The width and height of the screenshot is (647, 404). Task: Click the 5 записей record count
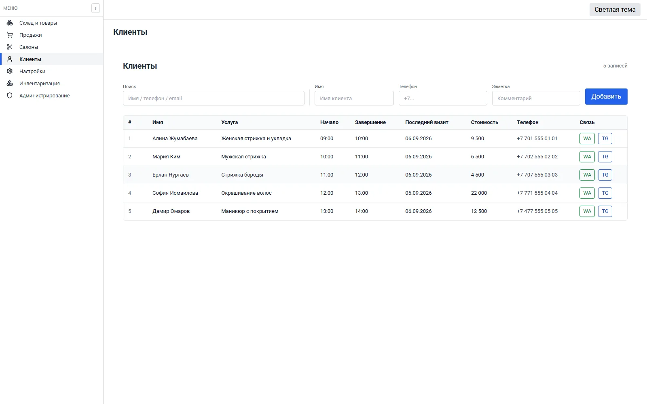[615, 66]
